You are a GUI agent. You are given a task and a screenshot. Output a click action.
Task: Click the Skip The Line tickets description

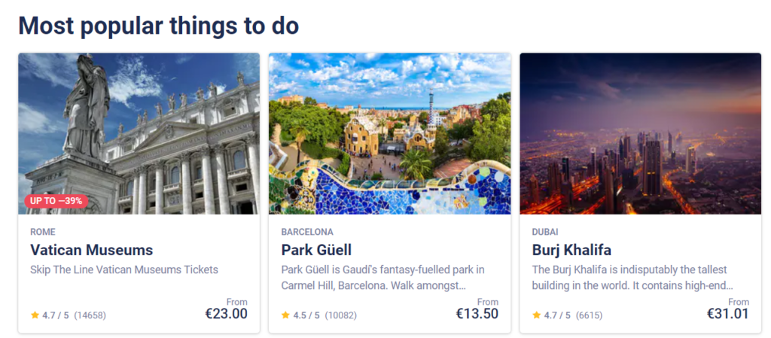click(x=124, y=269)
